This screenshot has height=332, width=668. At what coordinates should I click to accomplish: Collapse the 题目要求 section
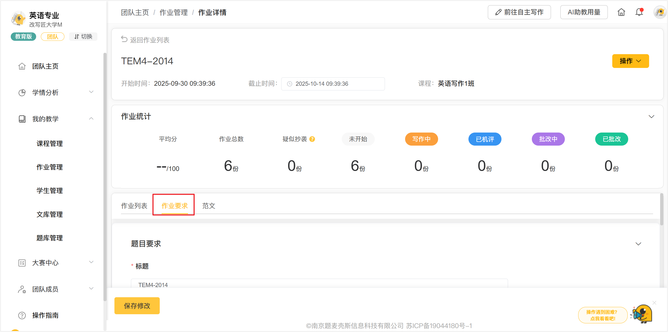click(638, 244)
